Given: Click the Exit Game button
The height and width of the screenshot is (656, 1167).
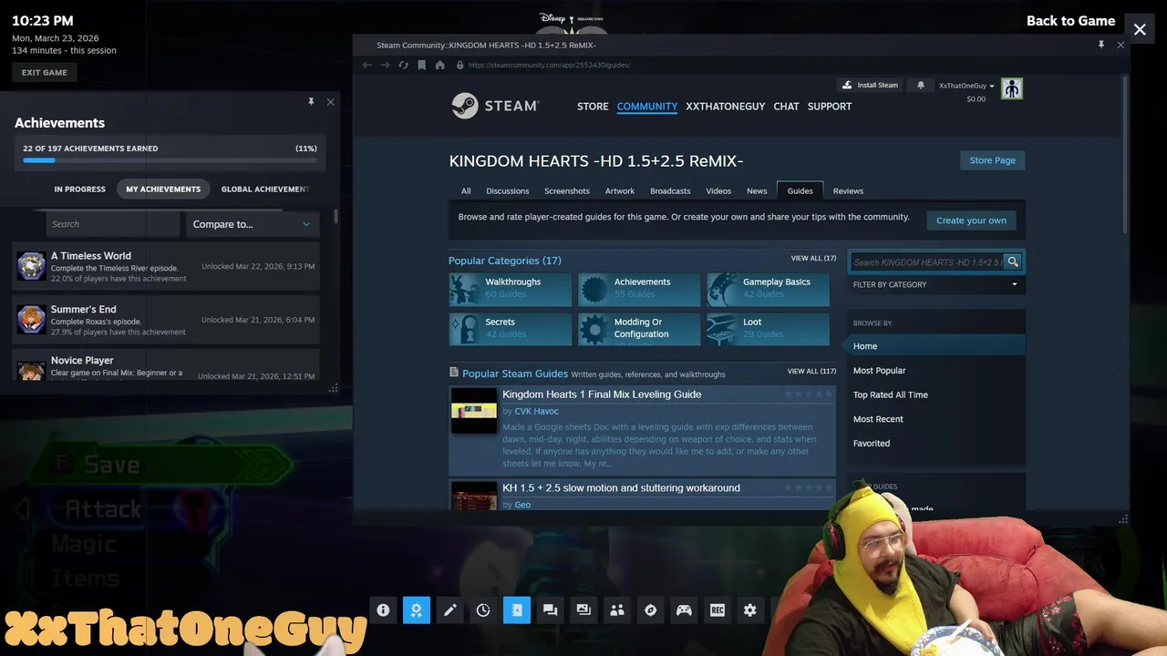Looking at the screenshot, I should pos(45,72).
